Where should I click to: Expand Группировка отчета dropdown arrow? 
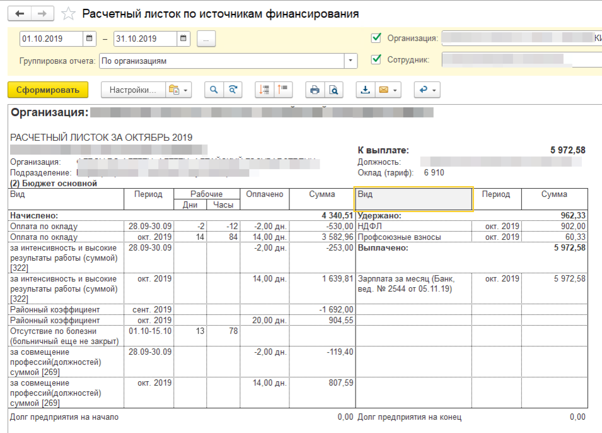click(350, 61)
